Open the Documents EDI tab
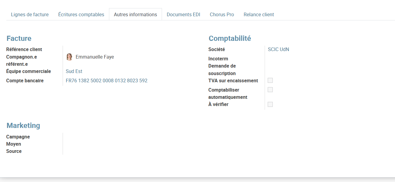Screen dimensions: 395x182 coord(183,14)
